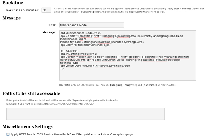Screen dimensions: 204x140
Task: Click the "Enter paths that shall be excluded" description
Action: 62,100
